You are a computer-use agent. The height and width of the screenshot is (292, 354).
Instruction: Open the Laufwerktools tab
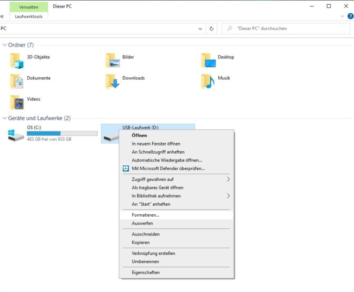pos(29,16)
